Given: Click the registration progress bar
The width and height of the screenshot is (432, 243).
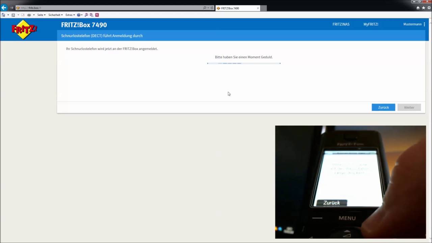Looking at the screenshot, I should pyautogui.click(x=244, y=63).
